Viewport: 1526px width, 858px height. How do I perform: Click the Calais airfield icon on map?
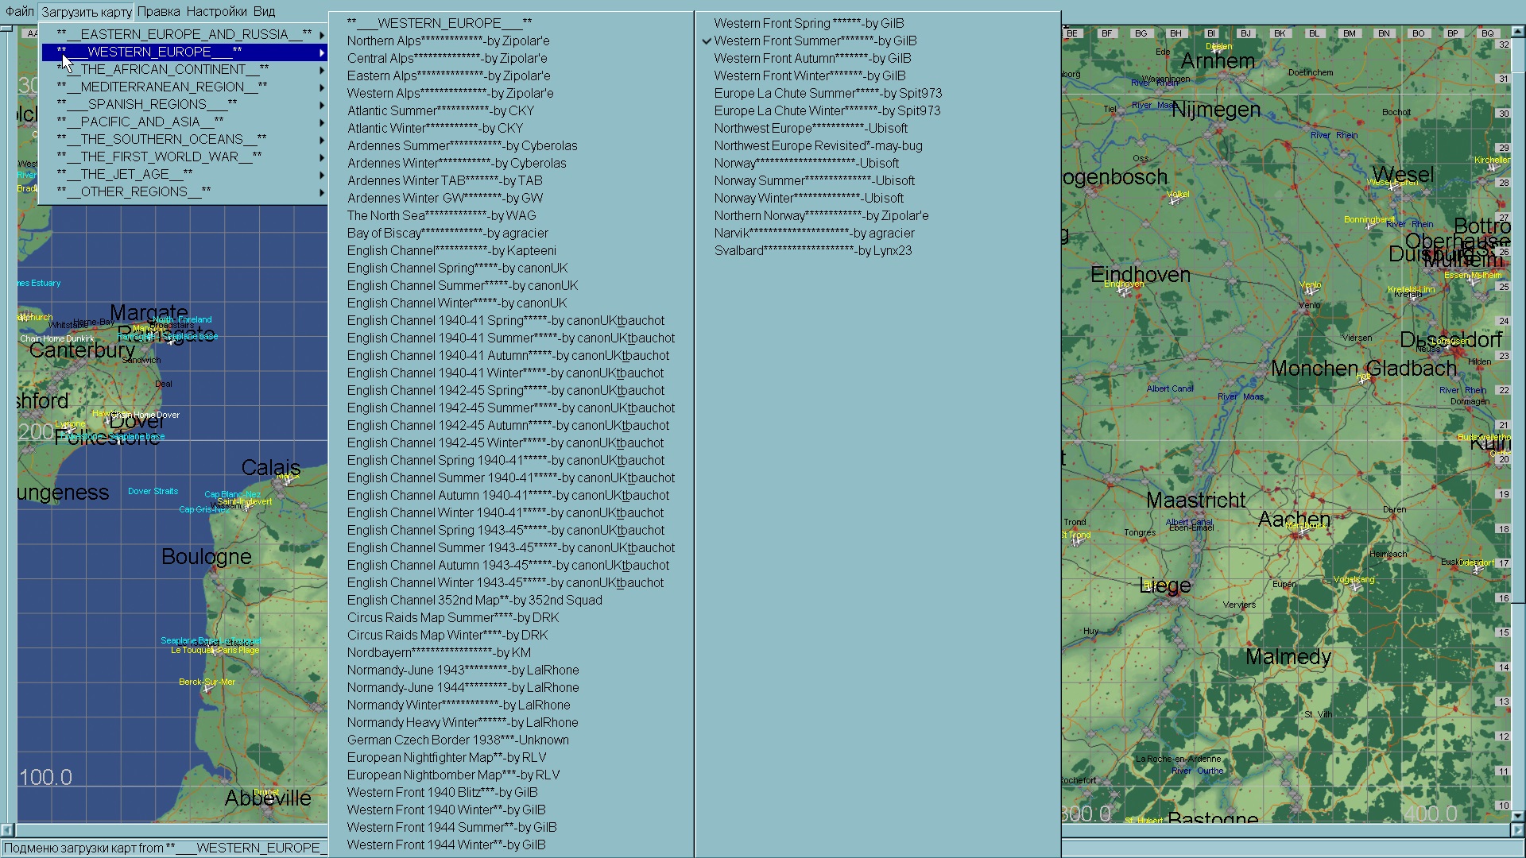point(288,480)
